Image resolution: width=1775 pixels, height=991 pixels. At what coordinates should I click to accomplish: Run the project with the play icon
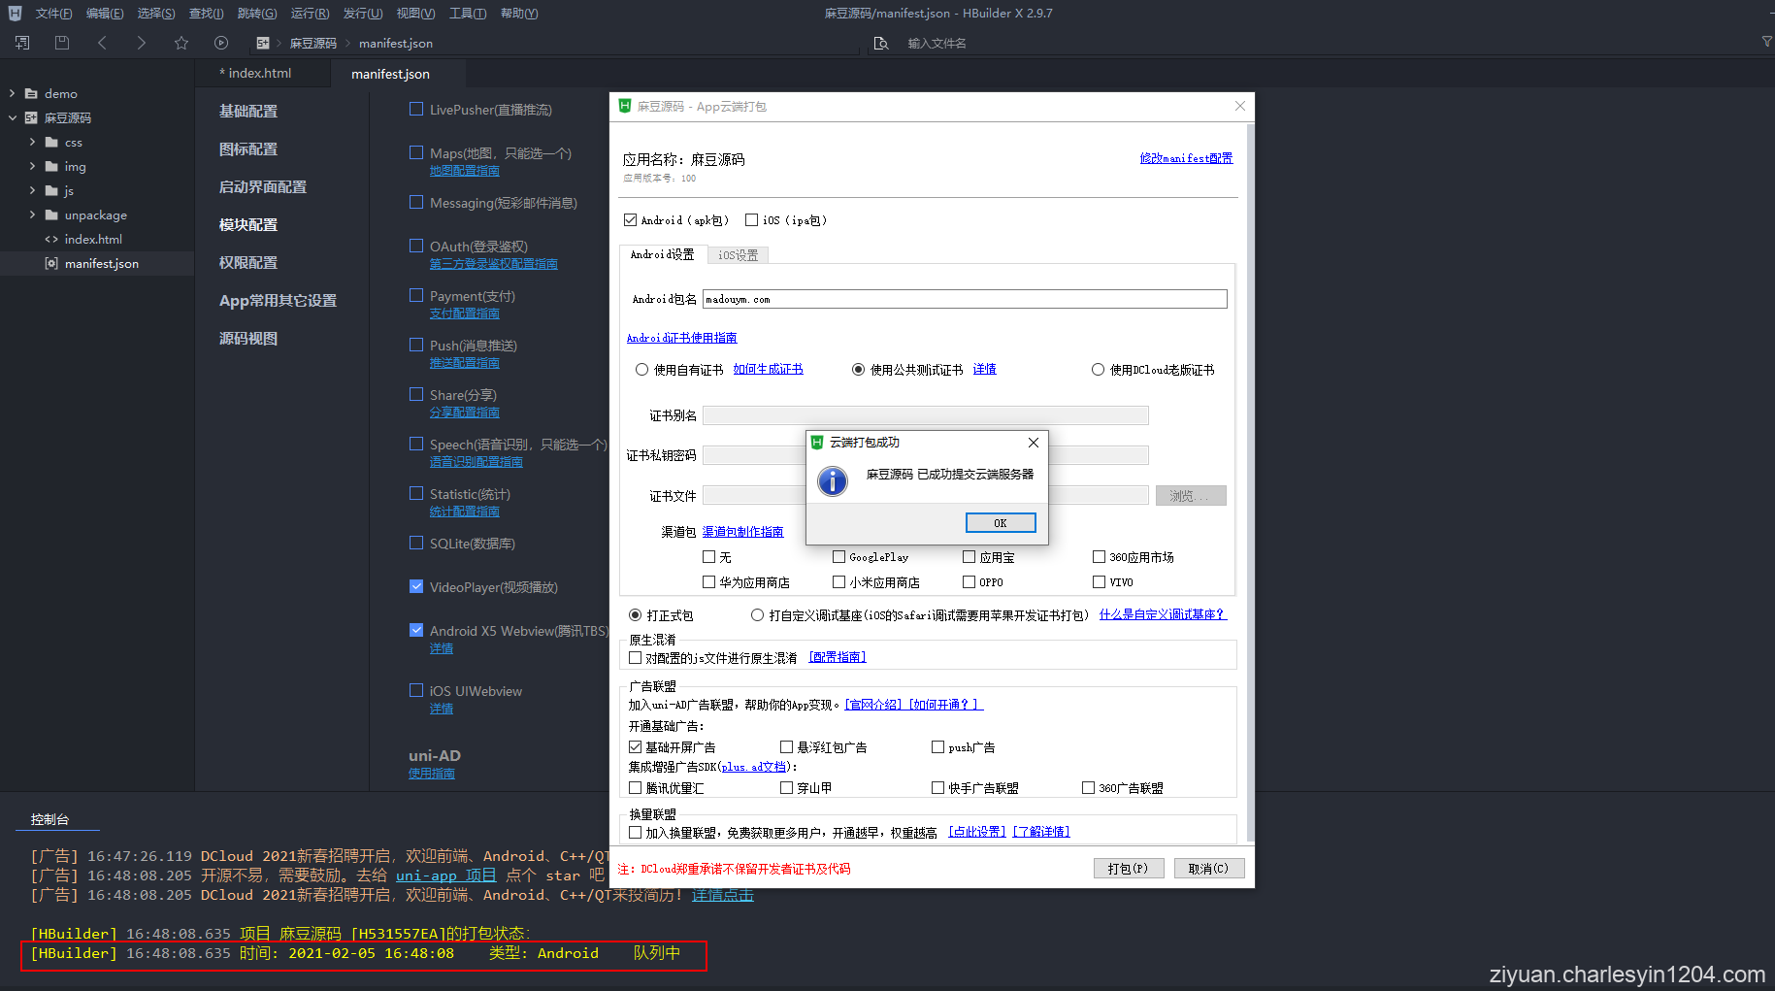221,43
